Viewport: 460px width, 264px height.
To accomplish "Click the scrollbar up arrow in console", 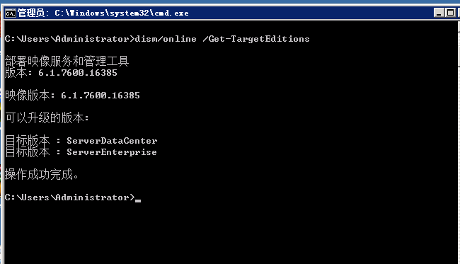I will pyautogui.click(x=459, y=26).
